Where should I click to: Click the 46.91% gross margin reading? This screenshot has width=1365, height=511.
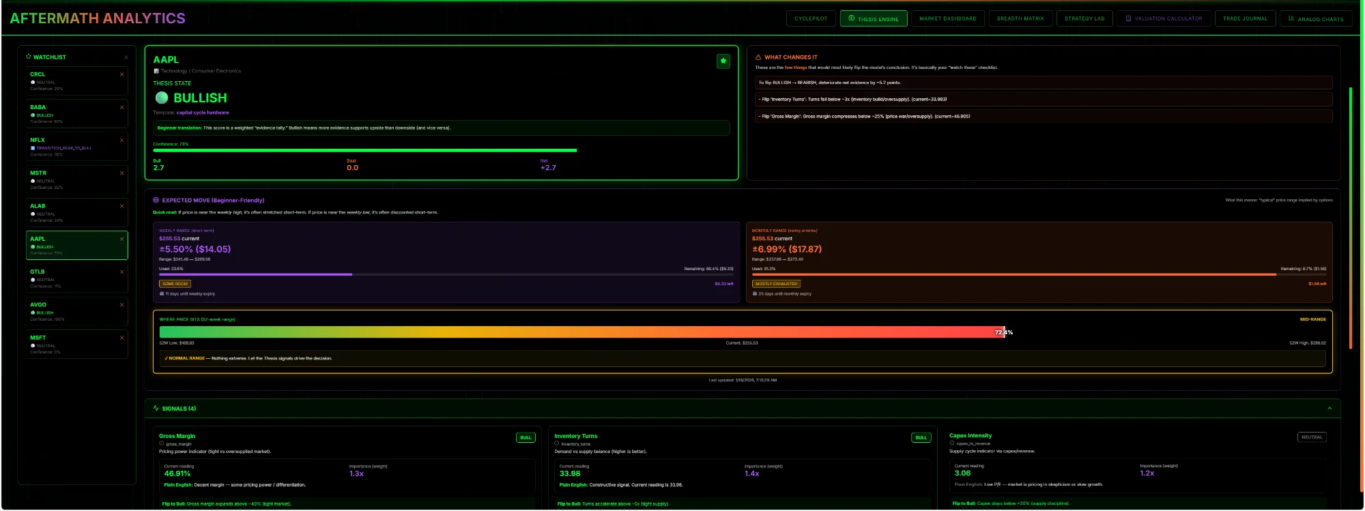(177, 473)
